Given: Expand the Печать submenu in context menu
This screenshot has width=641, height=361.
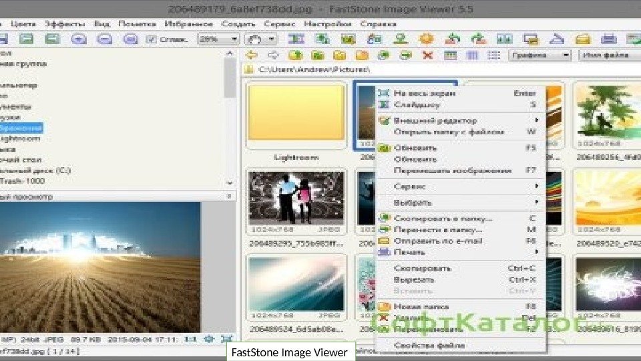Looking at the screenshot, I should click(x=460, y=252).
